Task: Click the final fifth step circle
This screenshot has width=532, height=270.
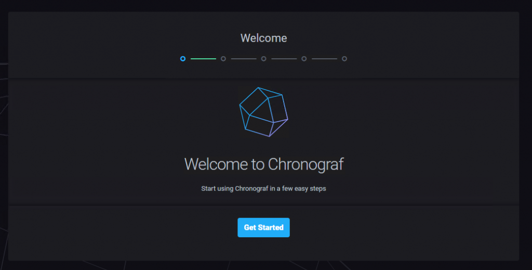Action: (x=344, y=59)
